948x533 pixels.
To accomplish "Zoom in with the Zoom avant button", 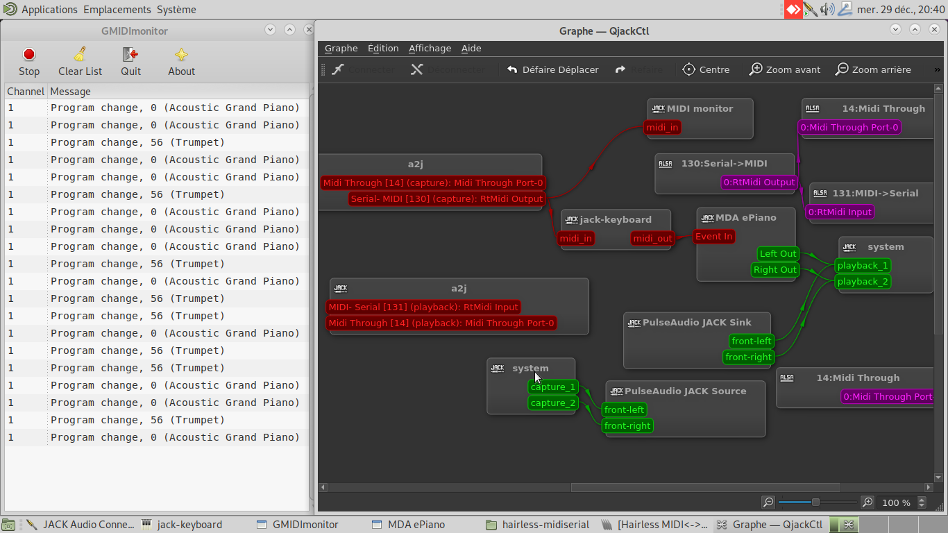I will pyautogui.click(x=785, y=69).
